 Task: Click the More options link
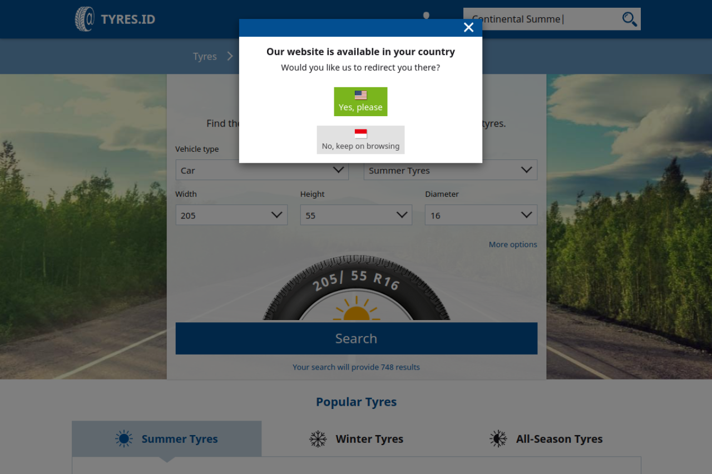point(512,245)
